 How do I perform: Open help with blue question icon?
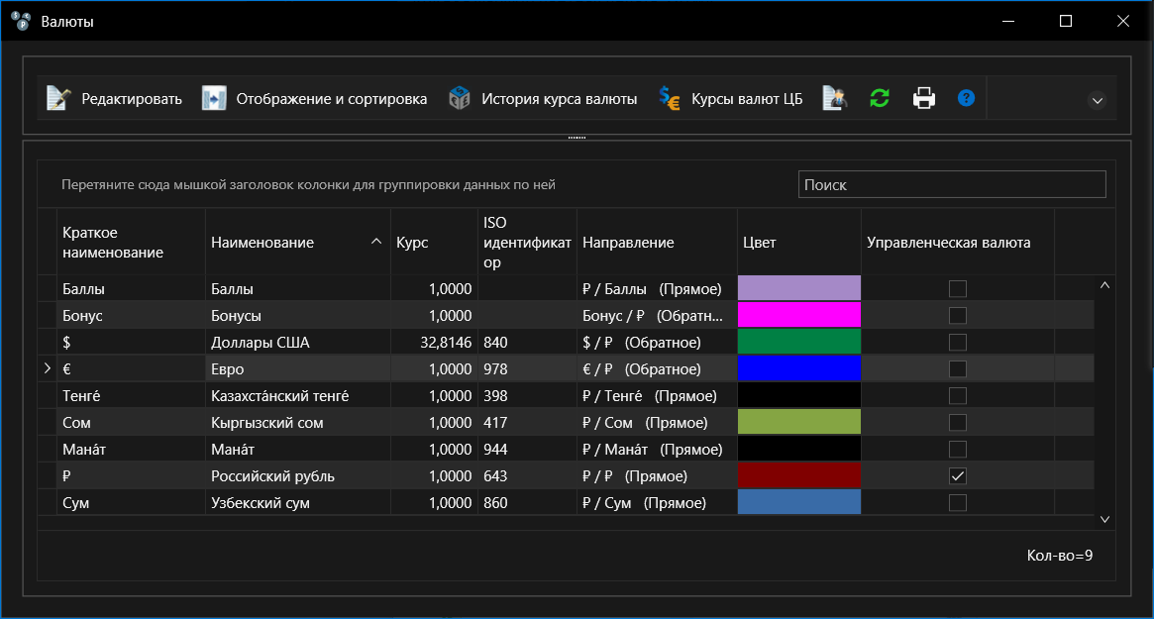click(x=967, y=97)
